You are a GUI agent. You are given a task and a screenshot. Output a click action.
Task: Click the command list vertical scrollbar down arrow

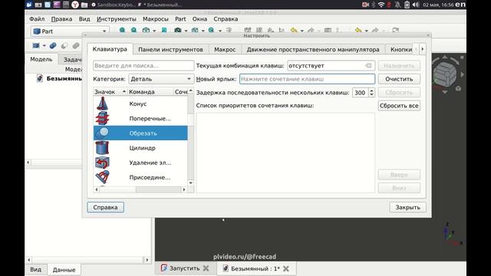tap(191, 182)
